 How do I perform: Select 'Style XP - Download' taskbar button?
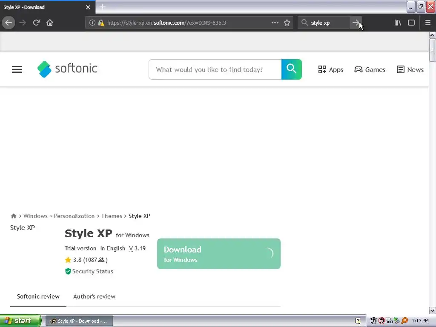click(x=79, y=321)
